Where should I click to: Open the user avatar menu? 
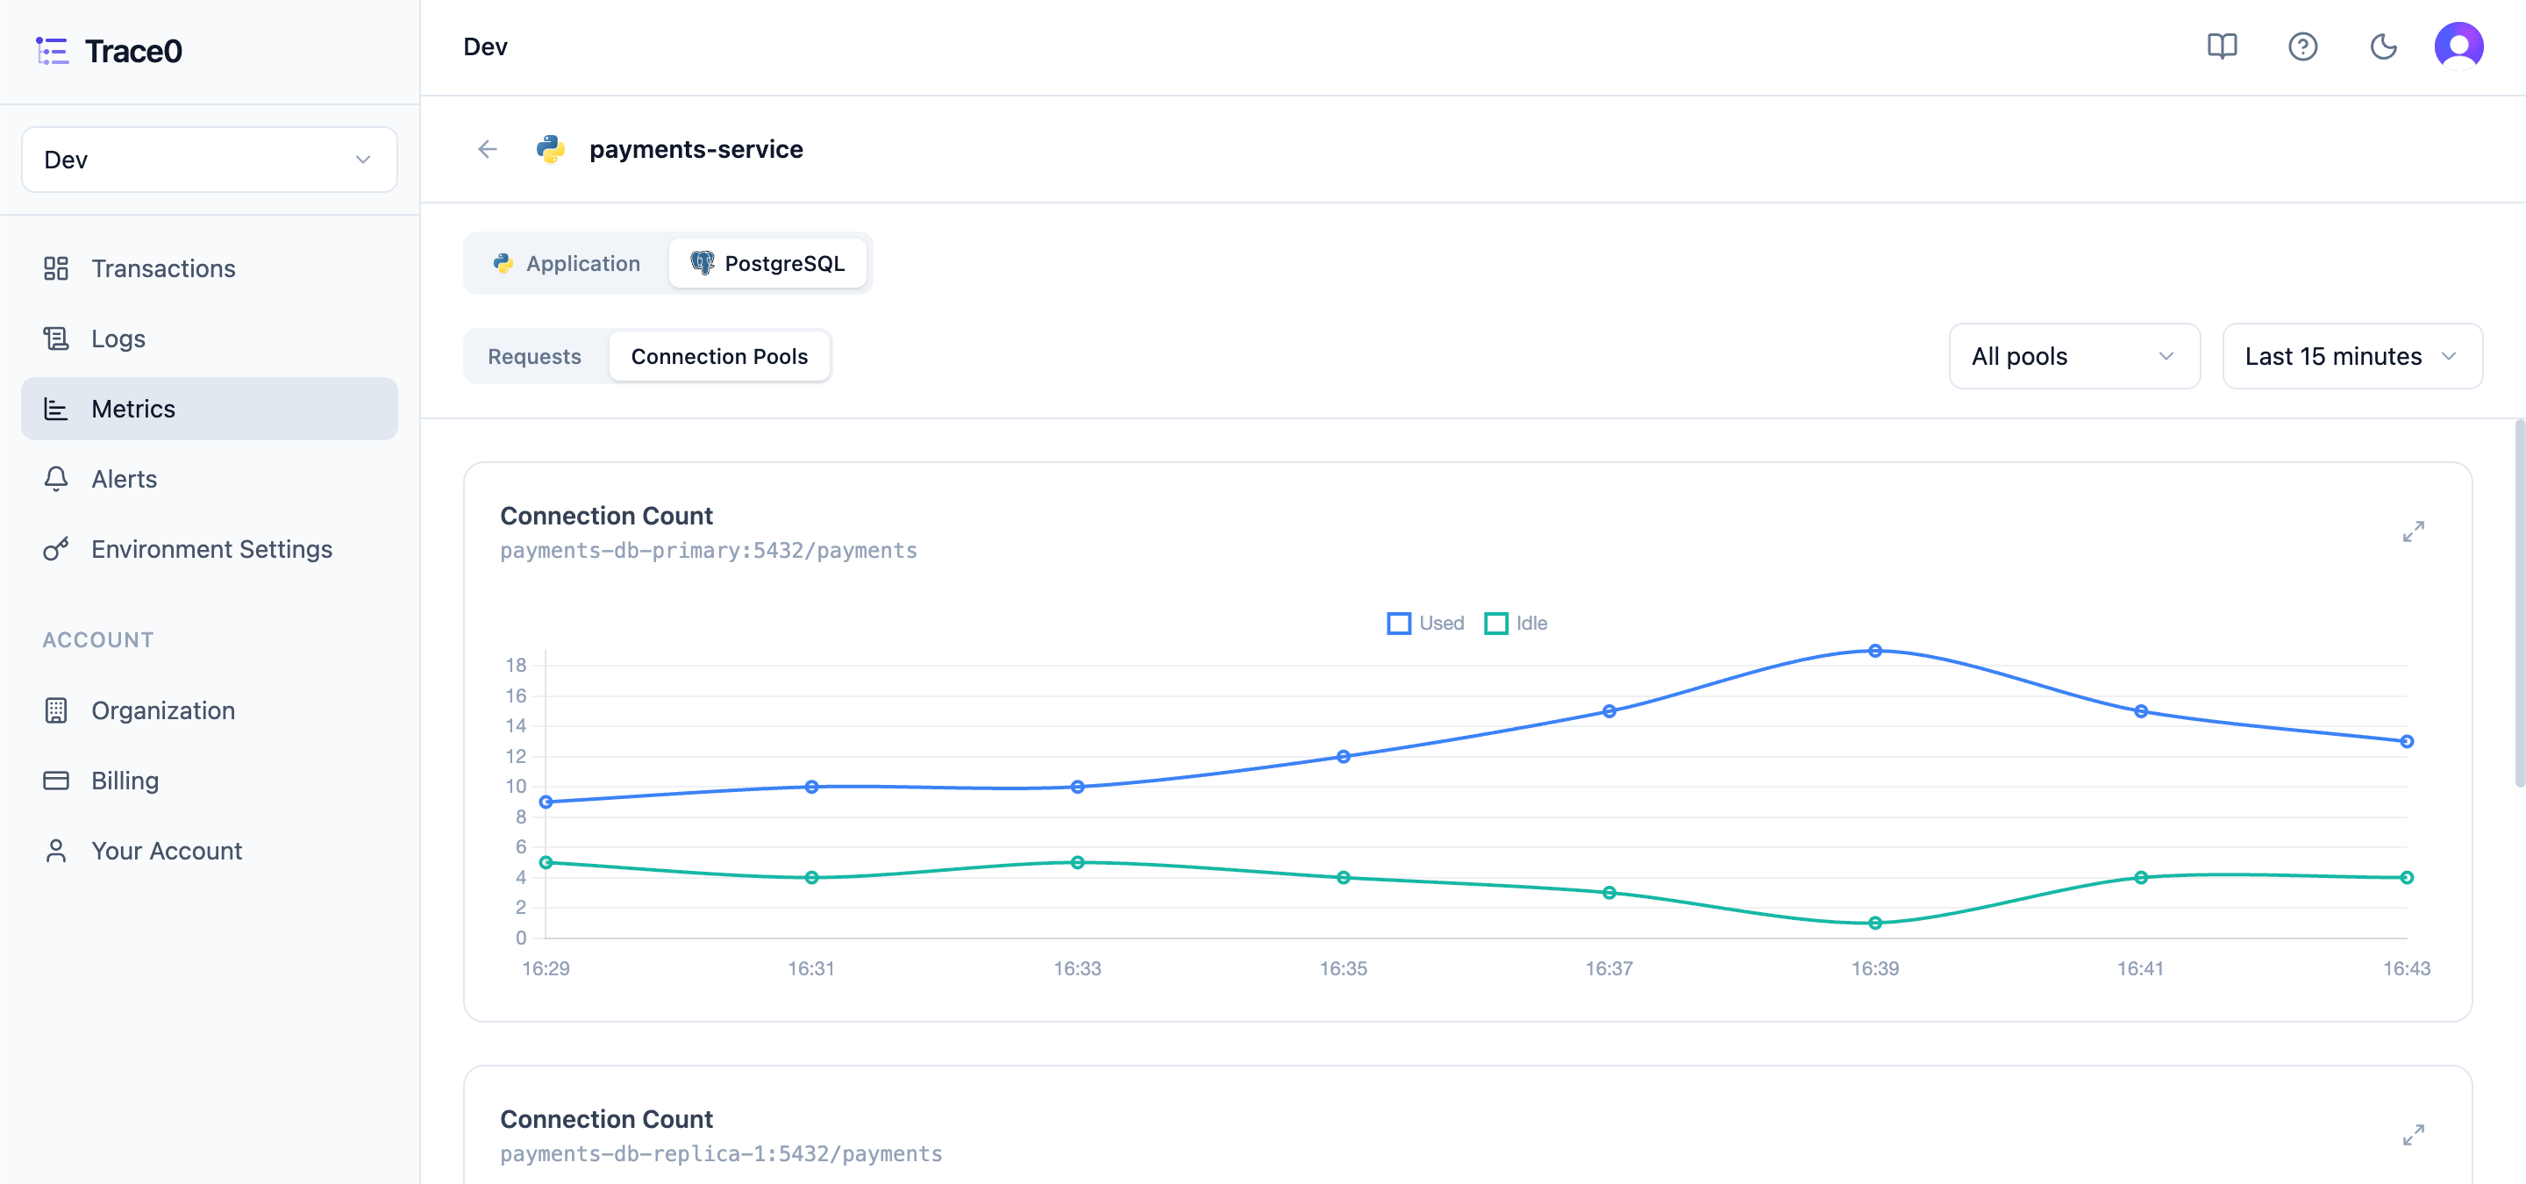pos(2458,46)
